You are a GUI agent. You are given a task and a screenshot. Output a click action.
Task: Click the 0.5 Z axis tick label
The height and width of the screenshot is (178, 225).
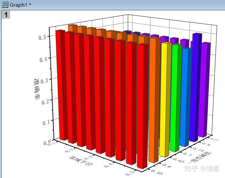42,38
